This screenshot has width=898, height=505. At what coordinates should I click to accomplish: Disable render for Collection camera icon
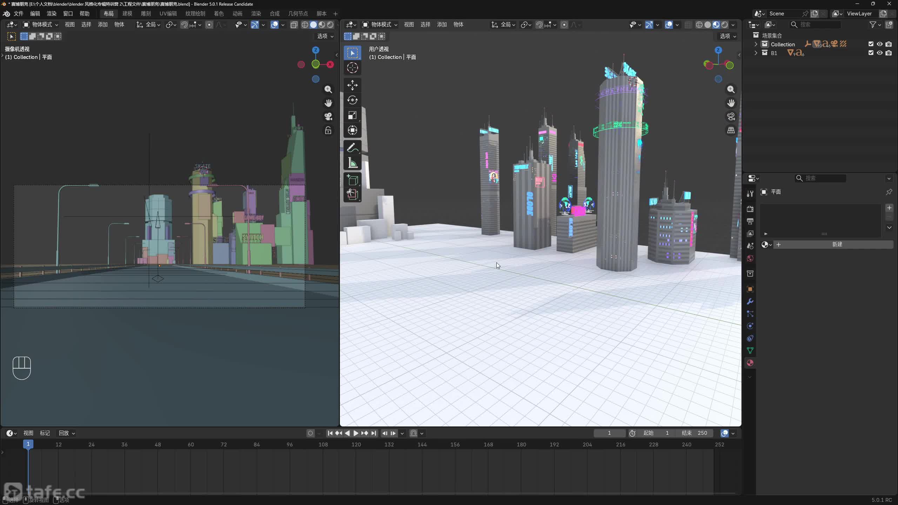tap(889, 44)
